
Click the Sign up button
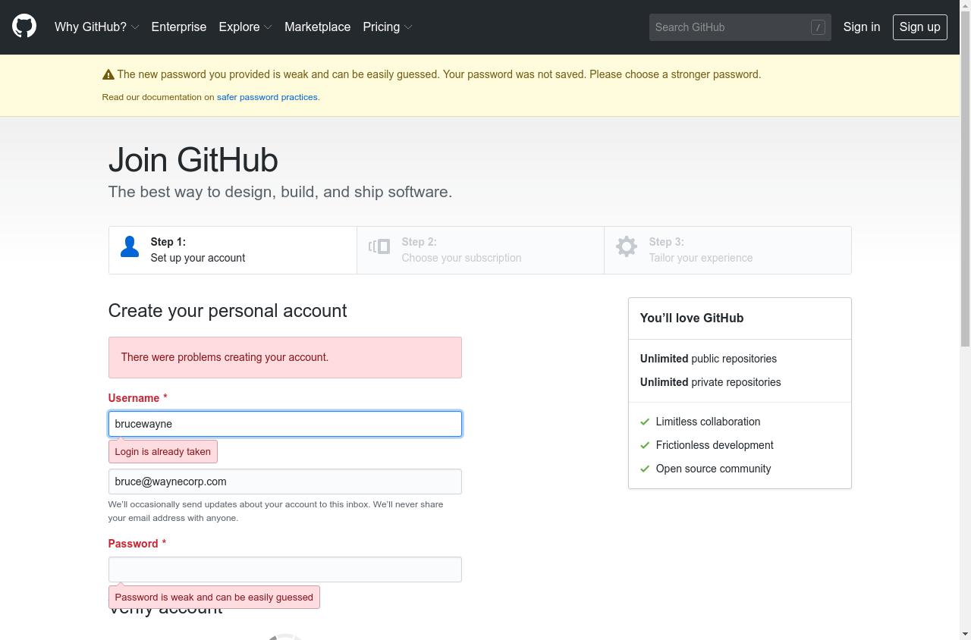(919, 27)
